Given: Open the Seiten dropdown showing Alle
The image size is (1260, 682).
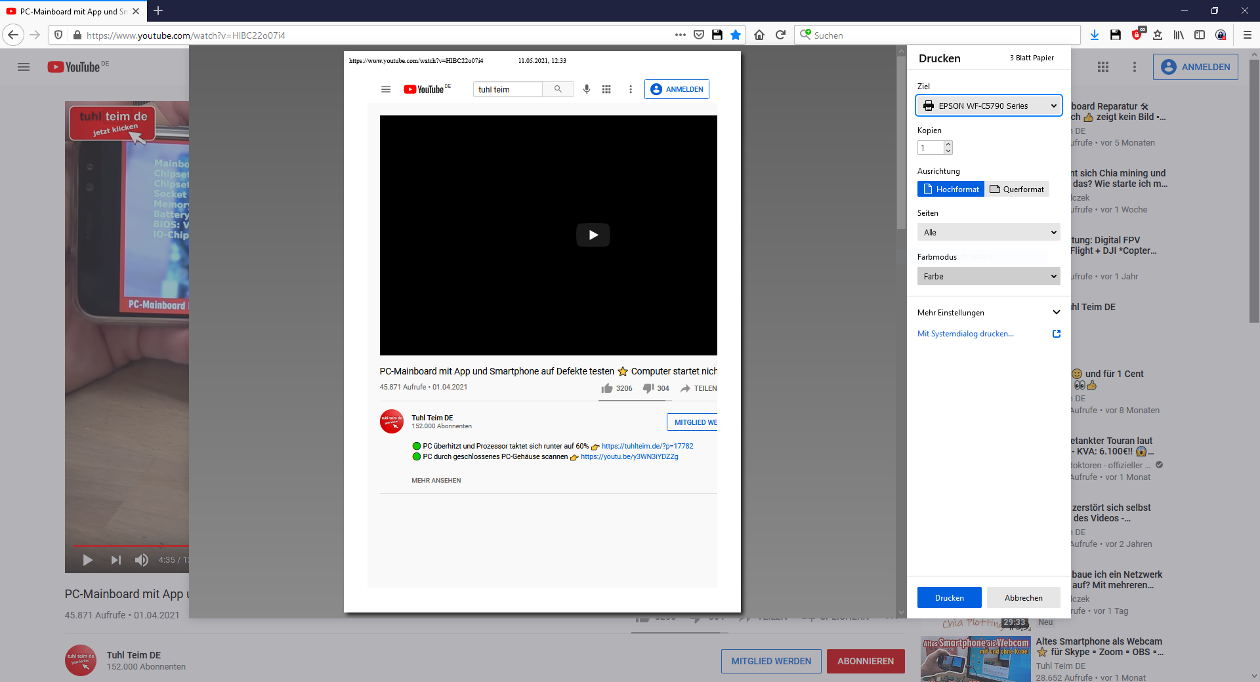Looking at the screenshot, I should click(988, 233).
